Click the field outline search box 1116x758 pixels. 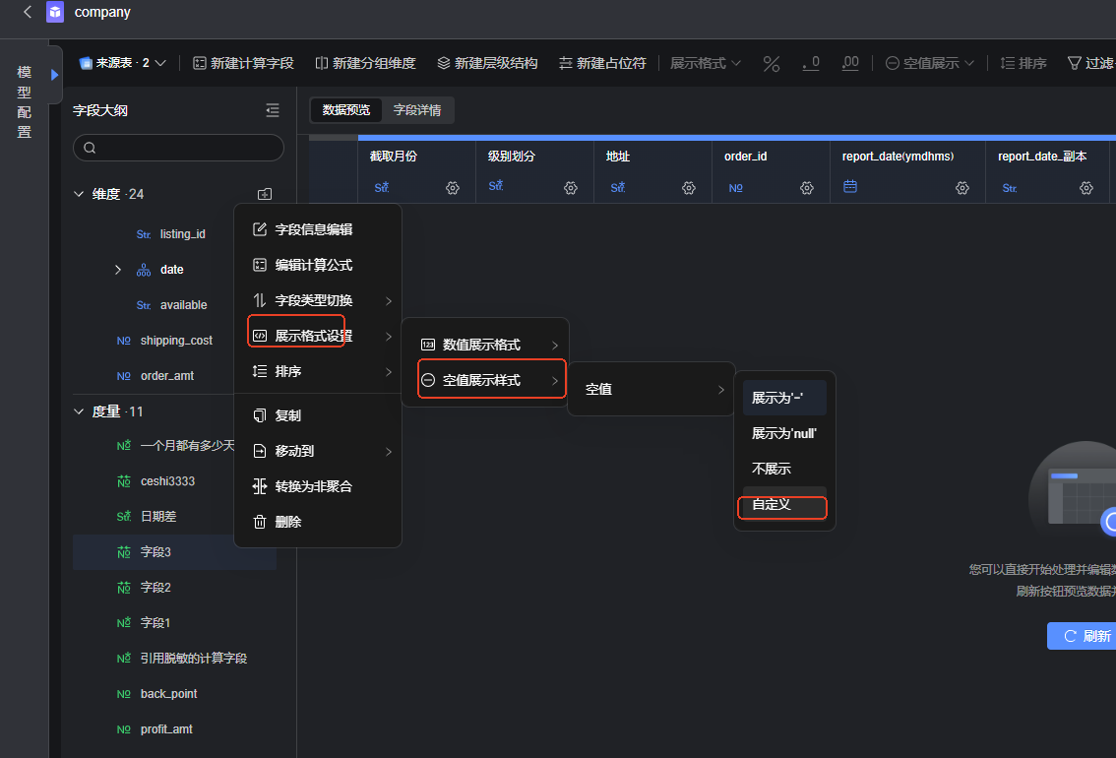click(x=178, y=148)
